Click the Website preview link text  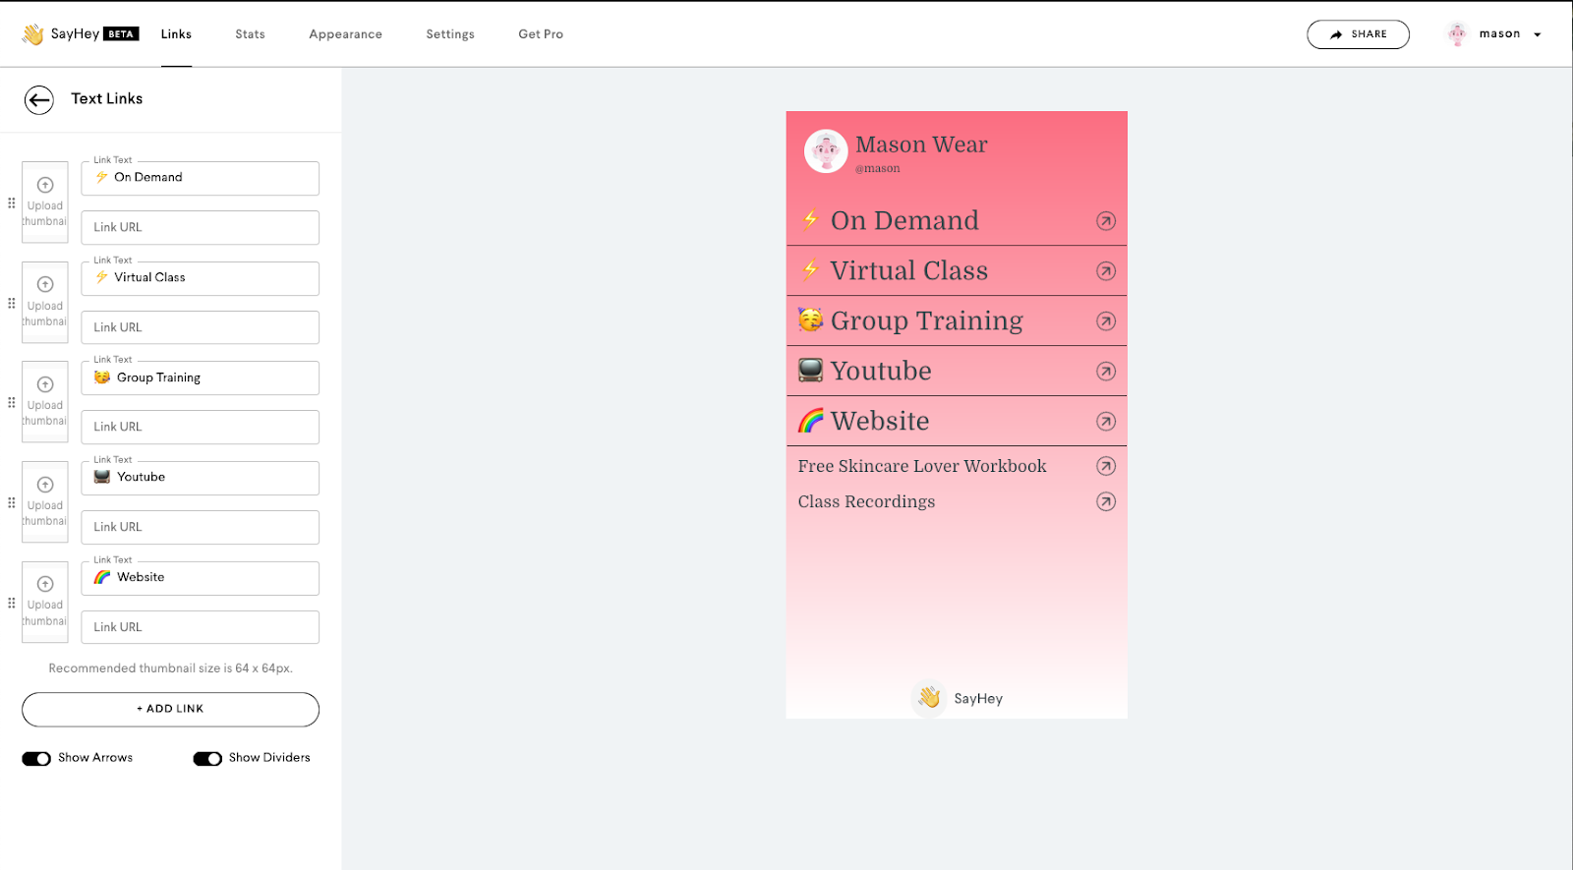(880, 421)
